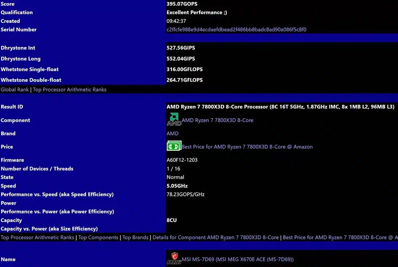Select the capacity value 8CU
The height and width of the screenshot is (267, 398).
[x=171, y=220]
